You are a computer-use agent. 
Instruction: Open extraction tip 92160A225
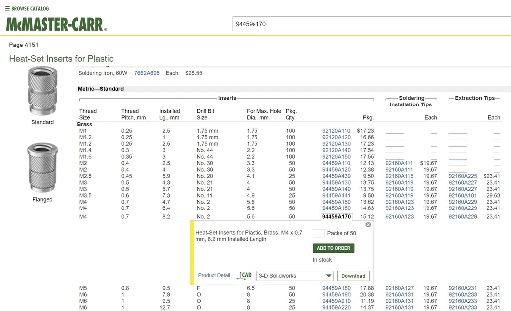(463, 176)
